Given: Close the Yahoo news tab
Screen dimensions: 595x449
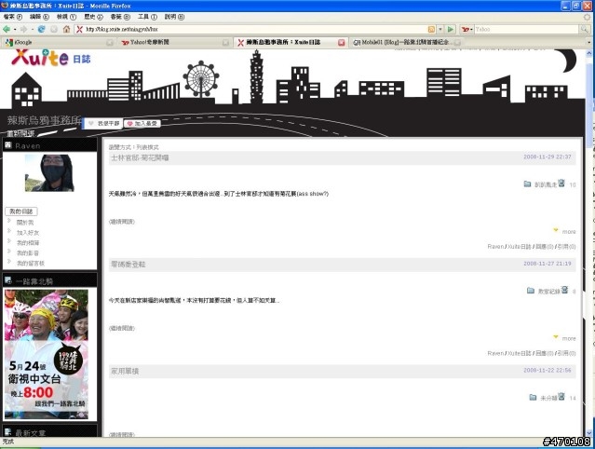Looking at the screenshot, I should click(x=225, y=43).
